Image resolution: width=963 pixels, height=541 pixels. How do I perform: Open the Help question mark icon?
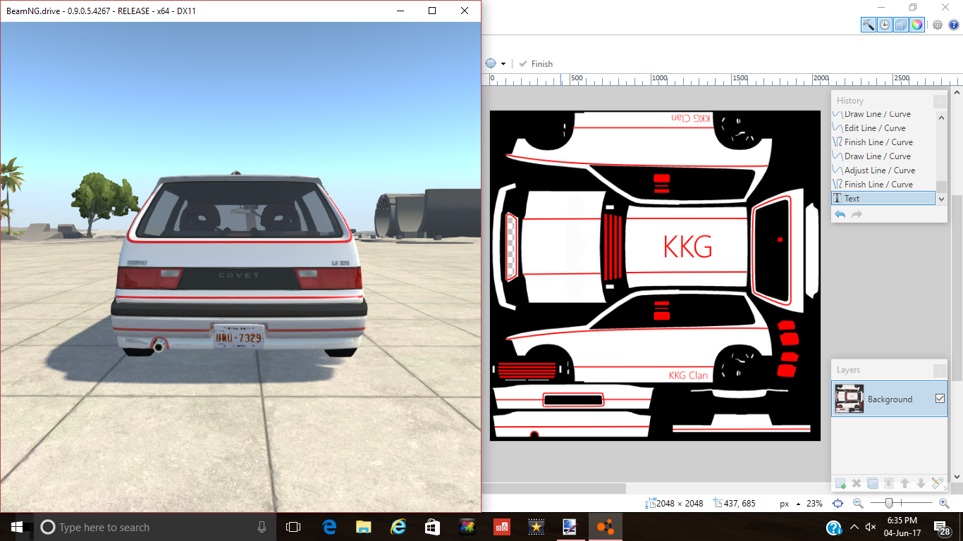(x=953, y=25)
